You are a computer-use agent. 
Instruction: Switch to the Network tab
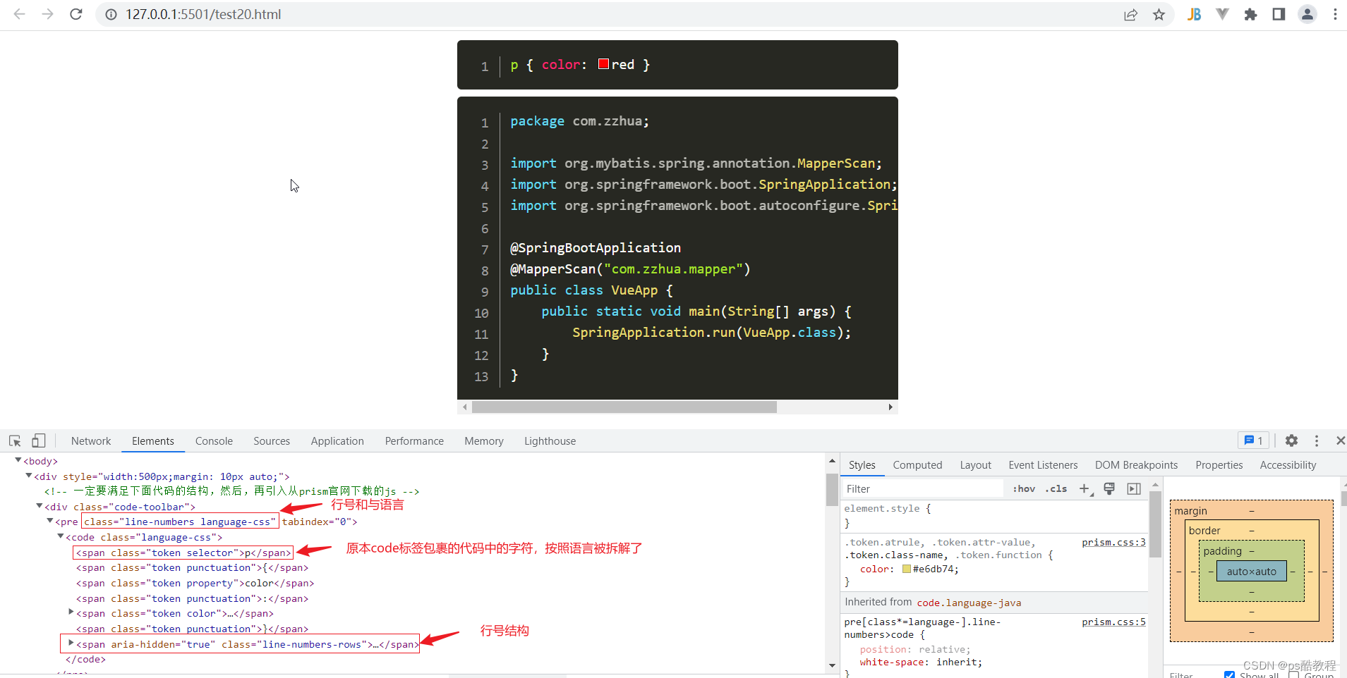pos(91,440)
